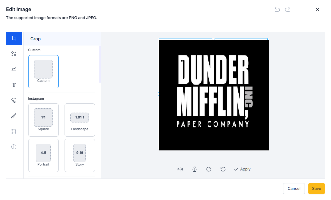Select the Text tool
Viewport: 331px width, 200px height.
(14, 85)
